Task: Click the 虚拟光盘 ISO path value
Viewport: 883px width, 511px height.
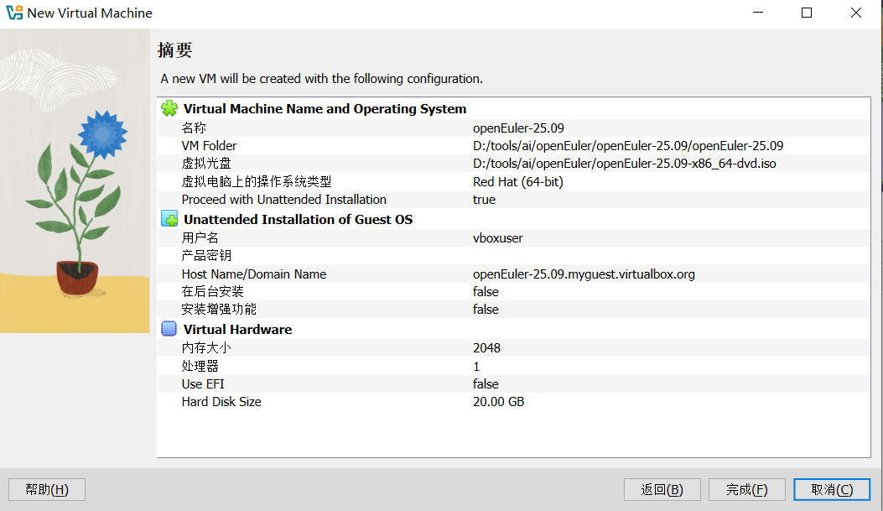Action: pos(624,164)
